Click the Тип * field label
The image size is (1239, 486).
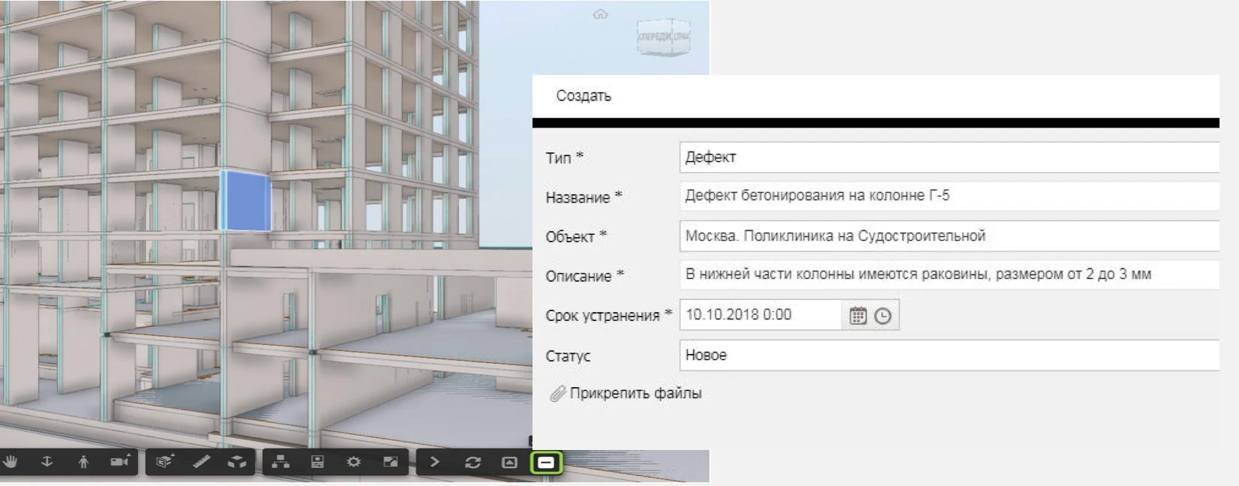tap(564, 157)
